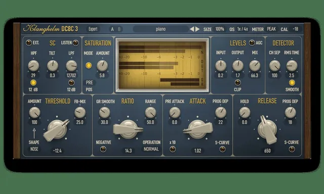Open the SIZE 100% selector

(220, 29)
